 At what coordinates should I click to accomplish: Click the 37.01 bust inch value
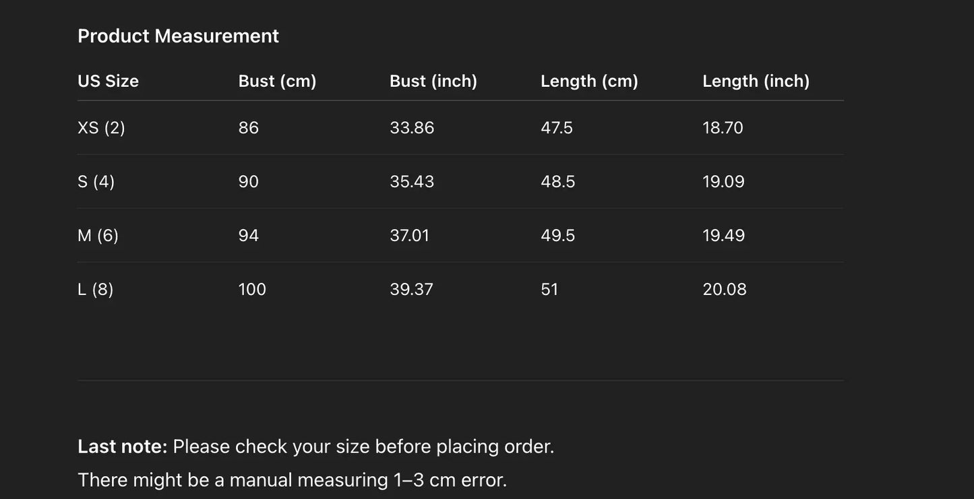click(x=409, y=235)
